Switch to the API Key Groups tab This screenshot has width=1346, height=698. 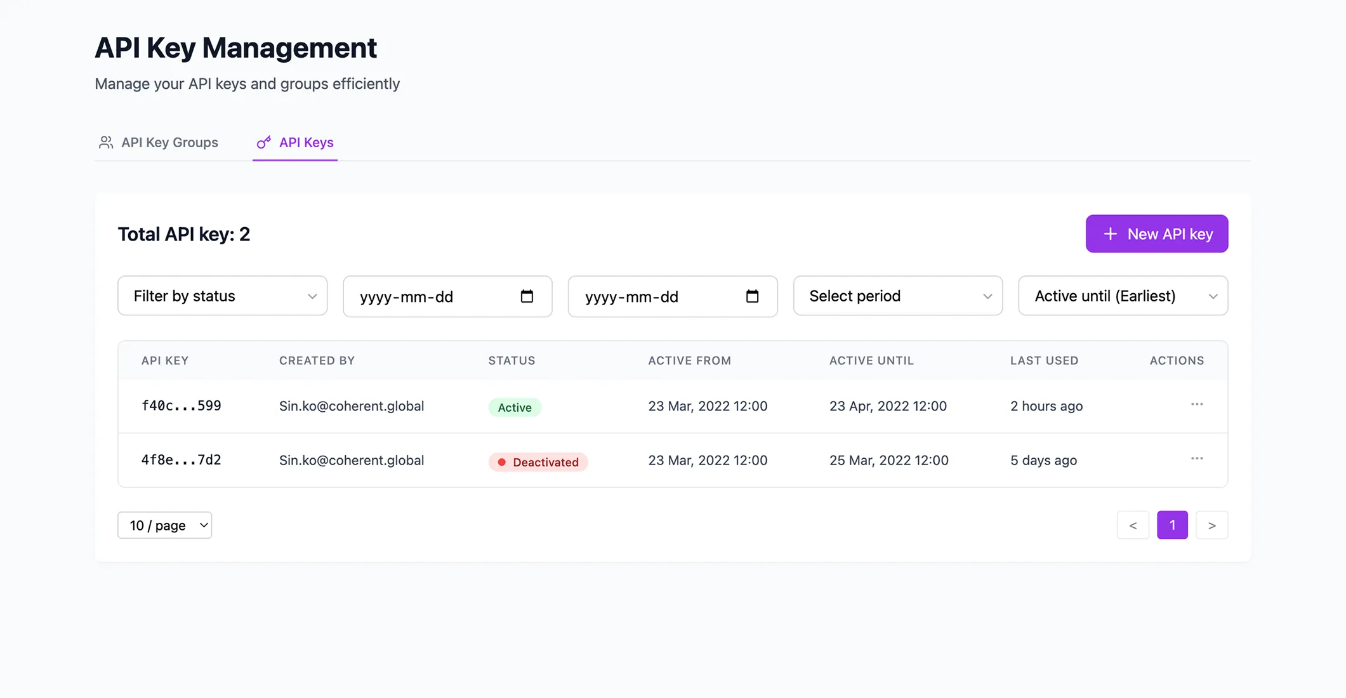tap(158, 142)
